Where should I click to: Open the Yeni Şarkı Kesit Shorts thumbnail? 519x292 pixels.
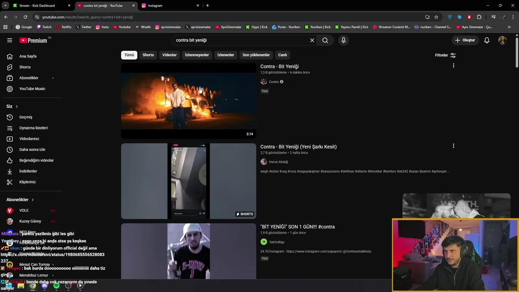[x=189, y=181]
